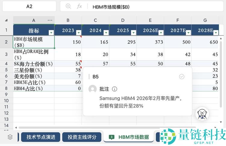The width and height of the screenshot is (226, 146).
Task: Open the filter dropdown on 2025 header
Action: pos(133,33)
